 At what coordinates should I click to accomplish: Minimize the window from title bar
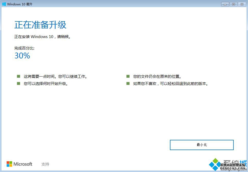[x=225, y=4]
